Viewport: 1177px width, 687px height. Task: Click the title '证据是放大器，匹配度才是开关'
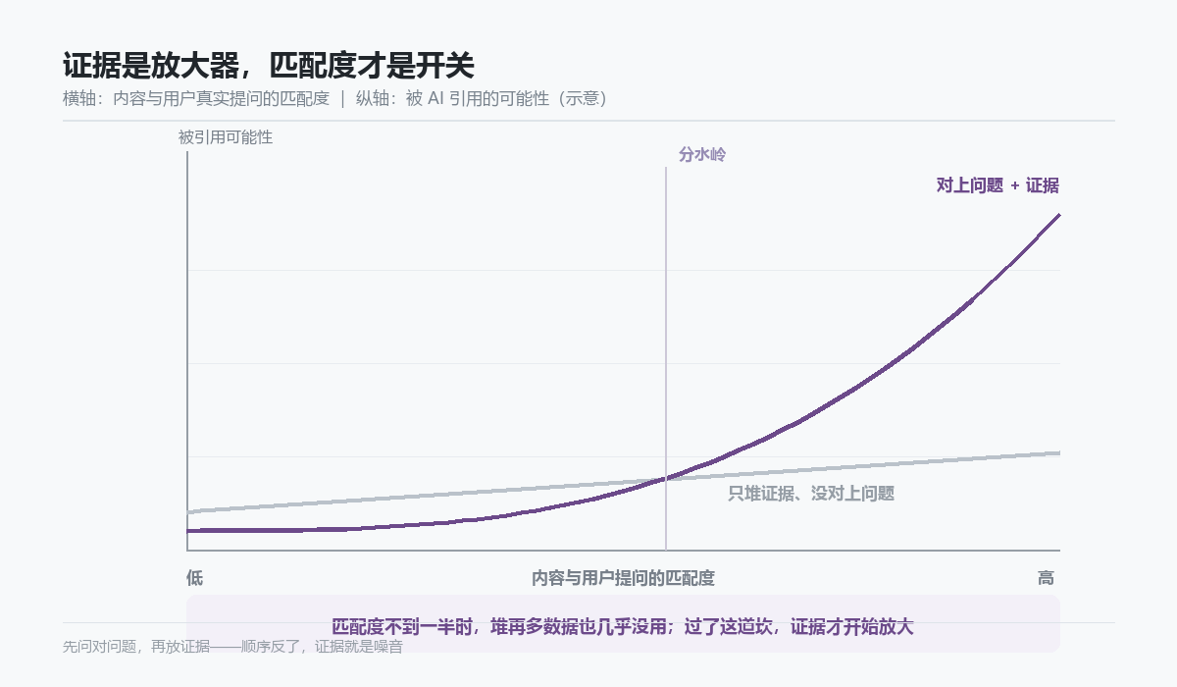pyautogui.click(x=269, y=66)
